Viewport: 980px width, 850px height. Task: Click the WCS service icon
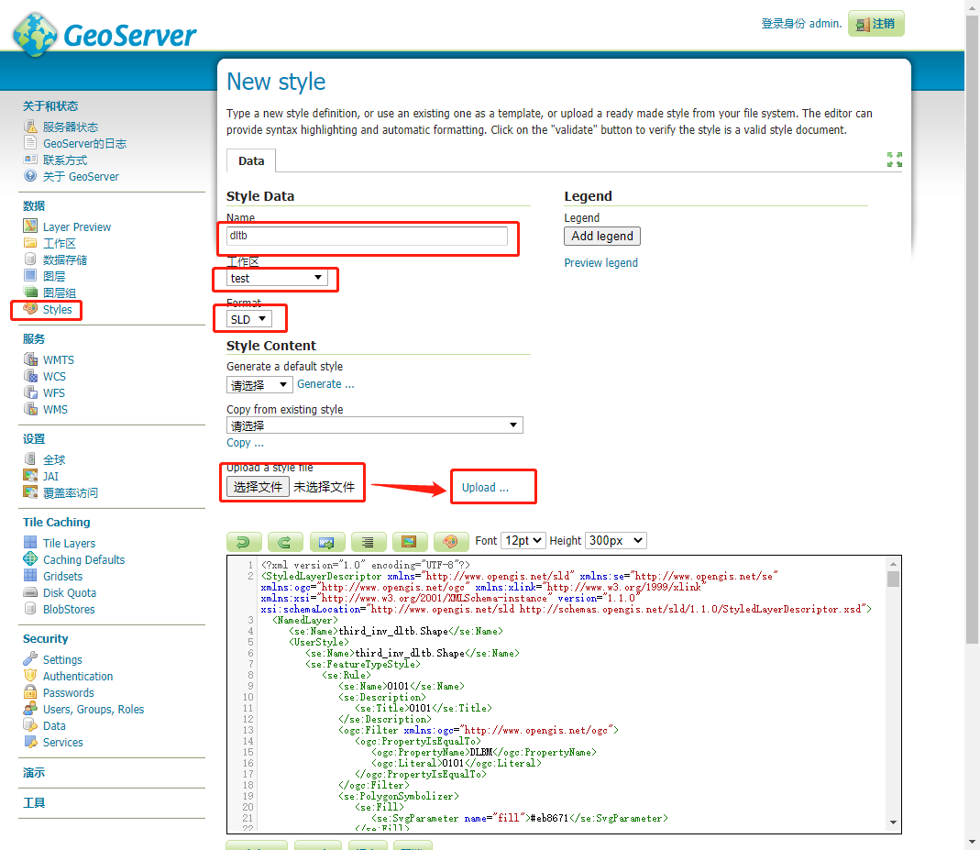(x=30, y=376)
